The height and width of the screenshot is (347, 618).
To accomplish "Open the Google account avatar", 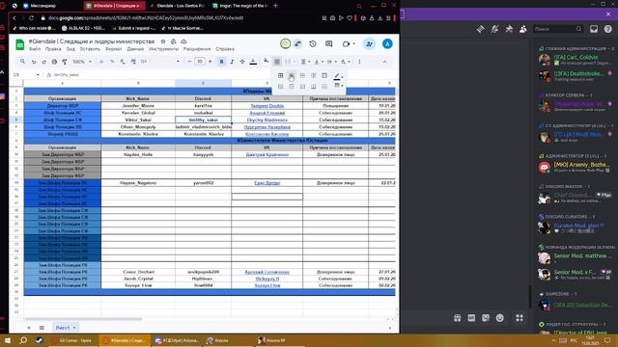I will coord(387,44).
